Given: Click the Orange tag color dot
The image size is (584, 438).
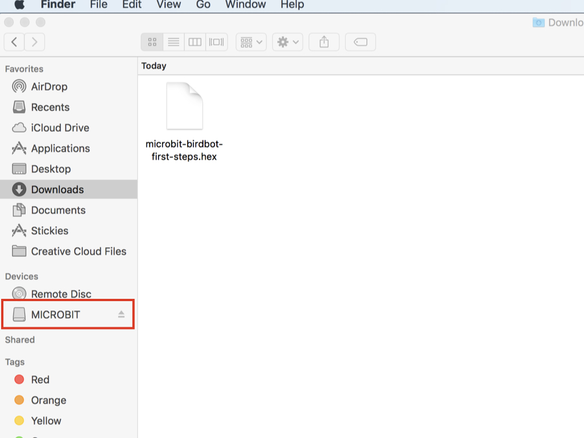Looking at the screenshot, I should 19,400.
